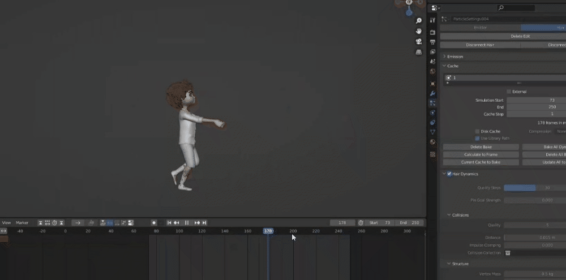Open the Output properties printer icon
This screenshot has width=566, height=280.
[432, 42]
